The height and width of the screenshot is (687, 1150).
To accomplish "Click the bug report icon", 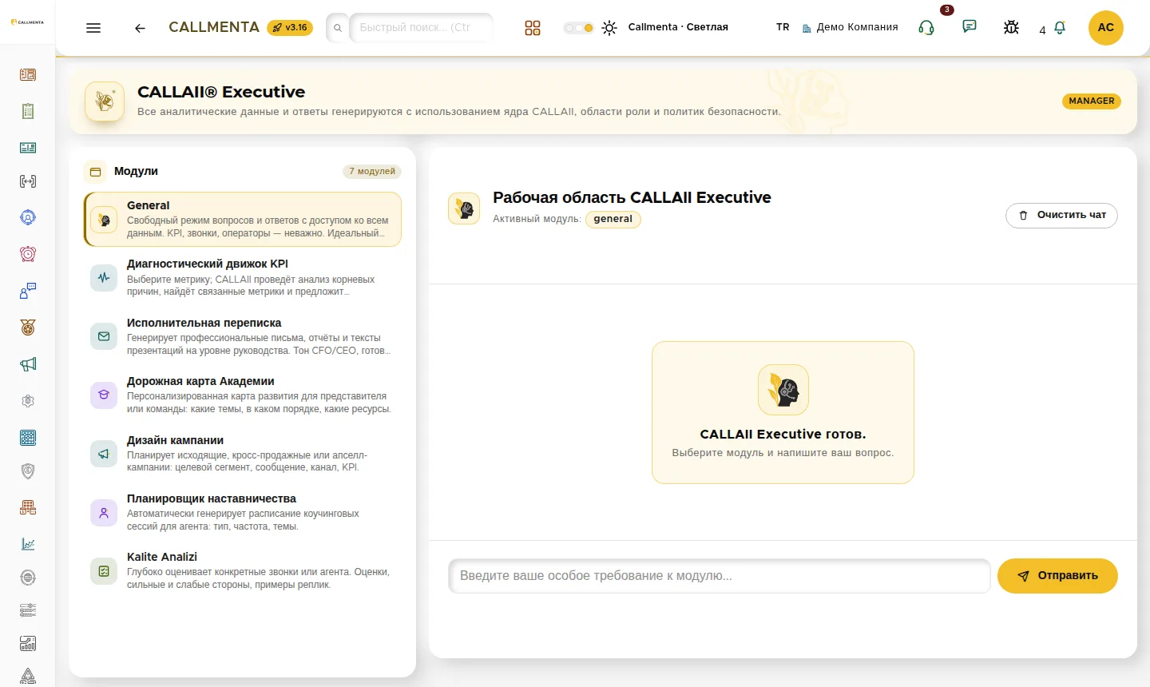I will coord(1011,28).
